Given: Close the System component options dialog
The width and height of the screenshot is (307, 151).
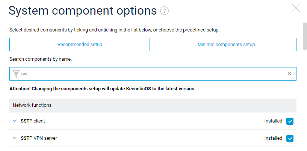Looking at the screenshot, I should (x=296, y=8).
